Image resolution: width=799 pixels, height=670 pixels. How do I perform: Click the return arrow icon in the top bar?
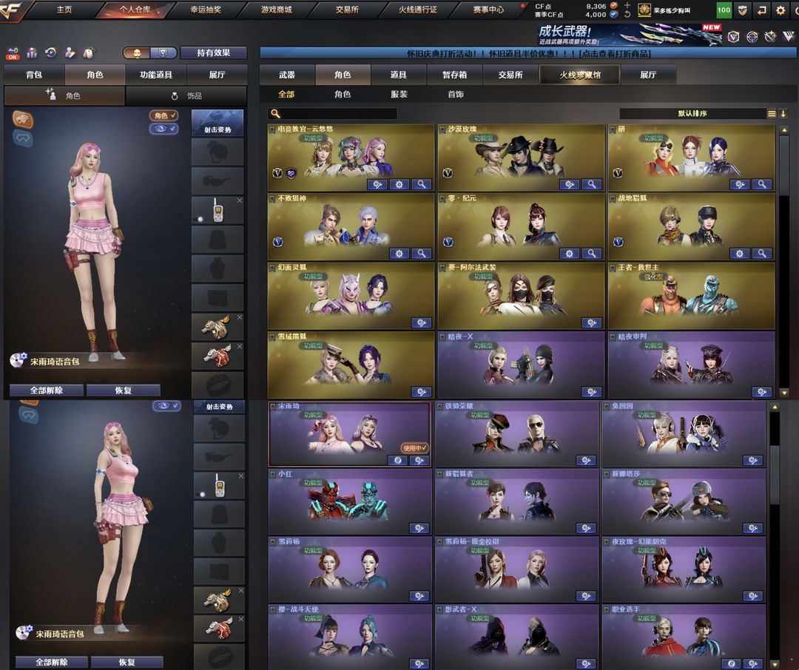pyautogui.click(x=761, y=10)
